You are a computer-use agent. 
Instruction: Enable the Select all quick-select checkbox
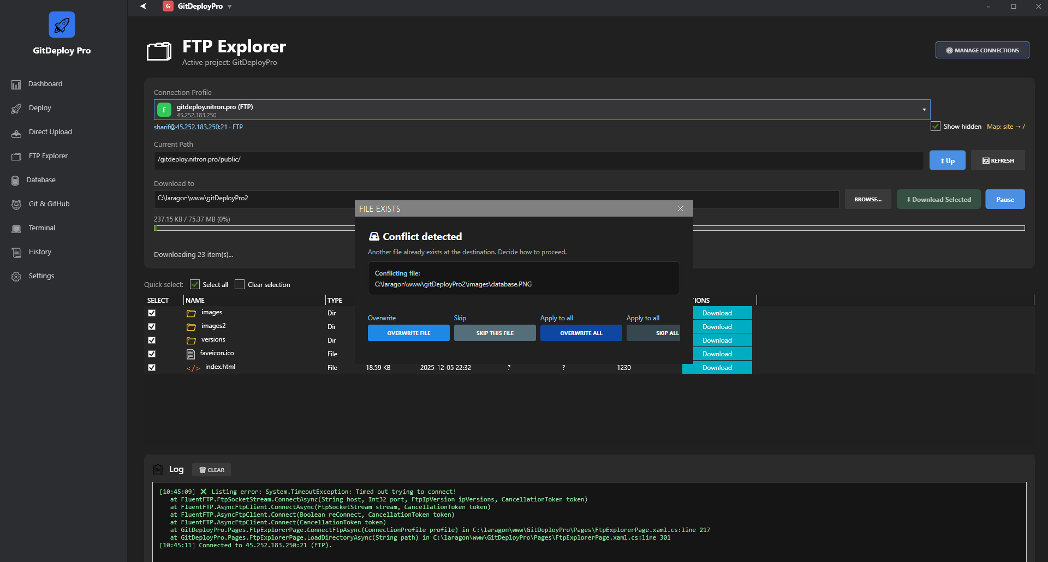[x=195, y=284]
